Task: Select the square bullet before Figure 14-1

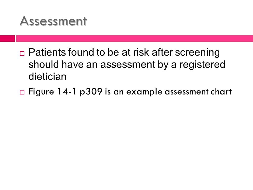Action: click(x=22, y=92)
